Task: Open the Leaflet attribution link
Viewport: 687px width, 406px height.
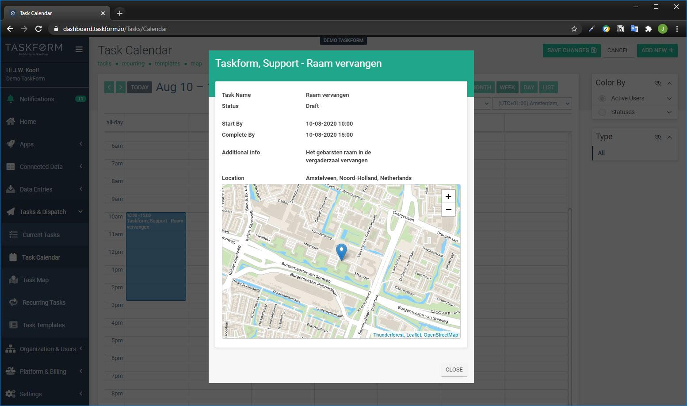Action: tap(414, 335)
